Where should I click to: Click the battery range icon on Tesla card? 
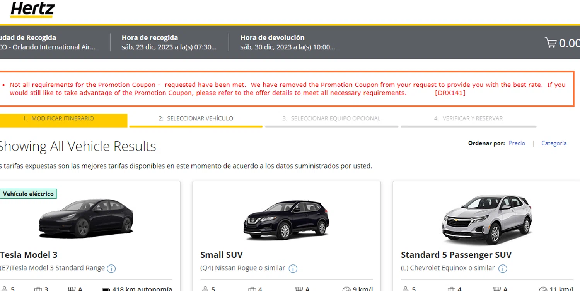click(106, 289)
